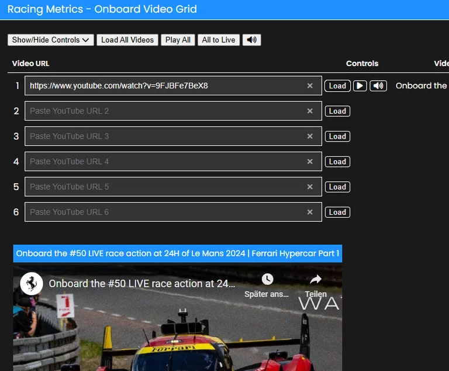Toggle sound for video 1 speaker icon
The width and height of the screenshot is (449, 371).
378,85
